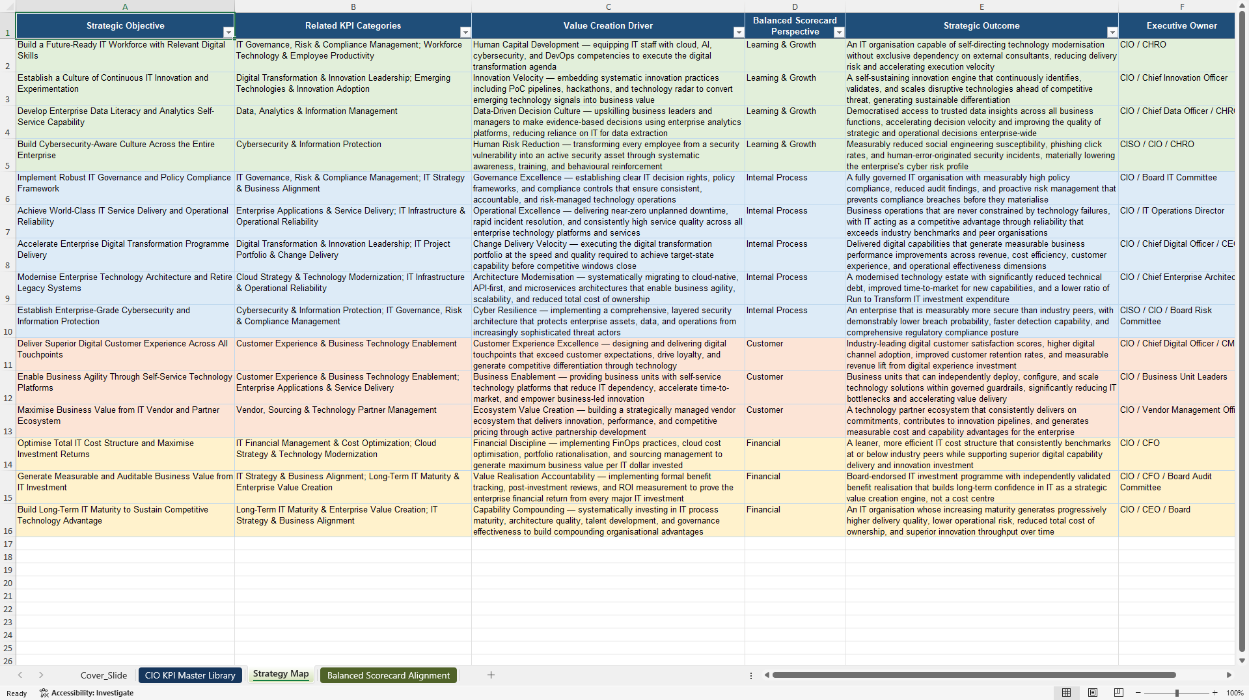The image size is (1249, 700).
Task: Switch to Page Layout view icon
Action: pyautogui.click(x=1093, y=693)
